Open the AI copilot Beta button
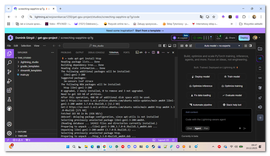Image resolution: width=270 pixels, height=156 pixels. tap(180, 38)
